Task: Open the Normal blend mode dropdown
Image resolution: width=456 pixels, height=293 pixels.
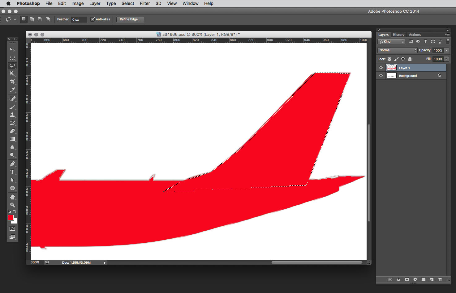Action: (x=398, y=50)
